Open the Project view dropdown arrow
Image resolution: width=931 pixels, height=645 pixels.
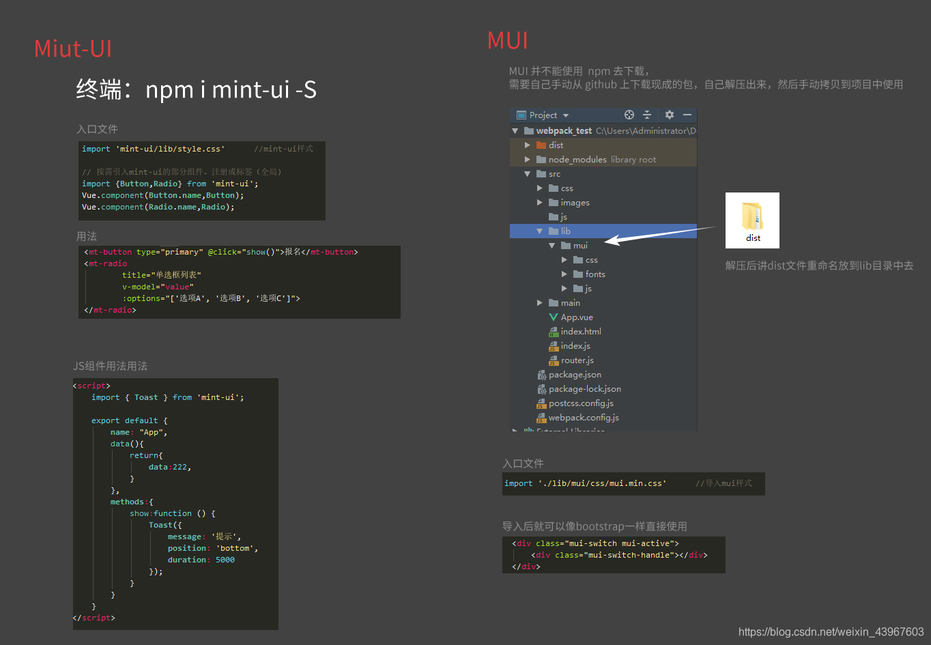566,115
